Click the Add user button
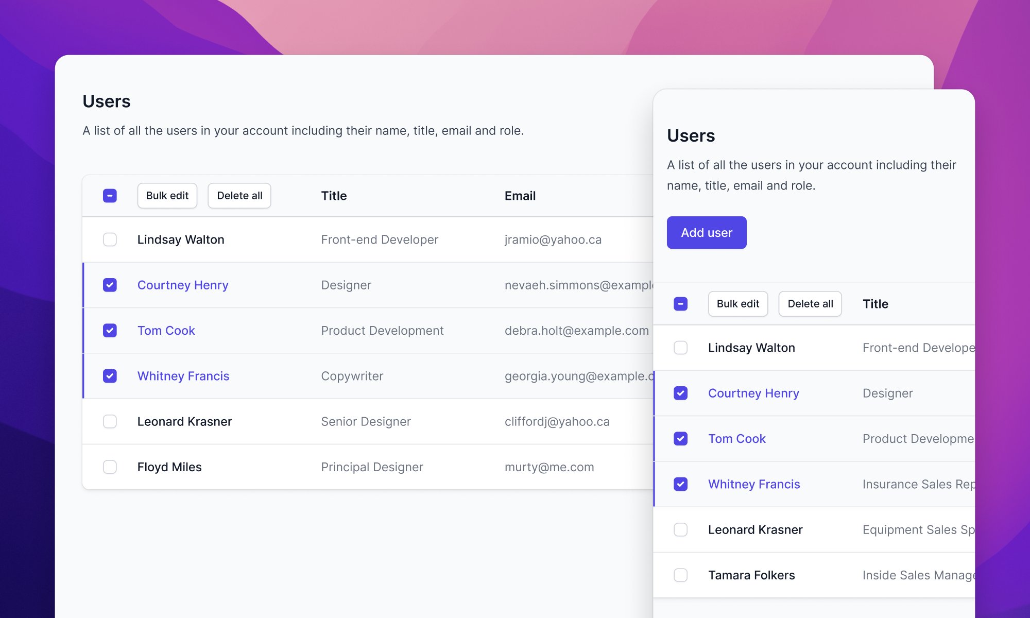Image resolution: width=1030 pixels, height=618 pixels. (706, 232)
